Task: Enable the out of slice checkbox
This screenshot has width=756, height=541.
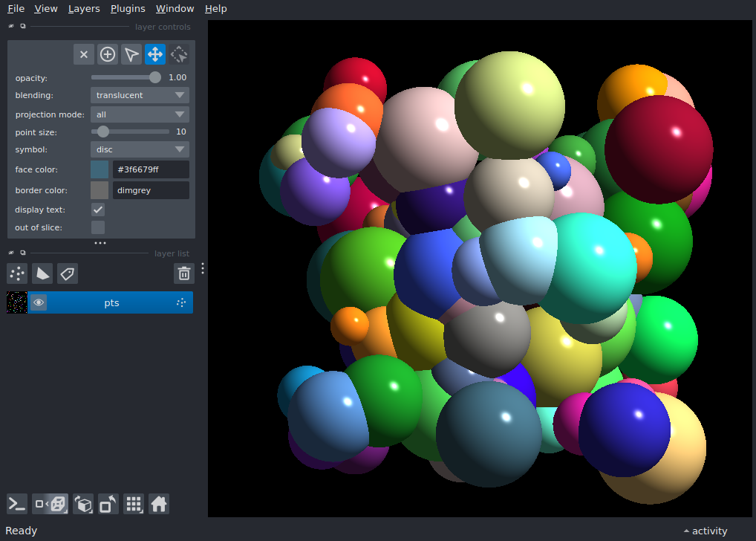Action: (x=98, y=227)
